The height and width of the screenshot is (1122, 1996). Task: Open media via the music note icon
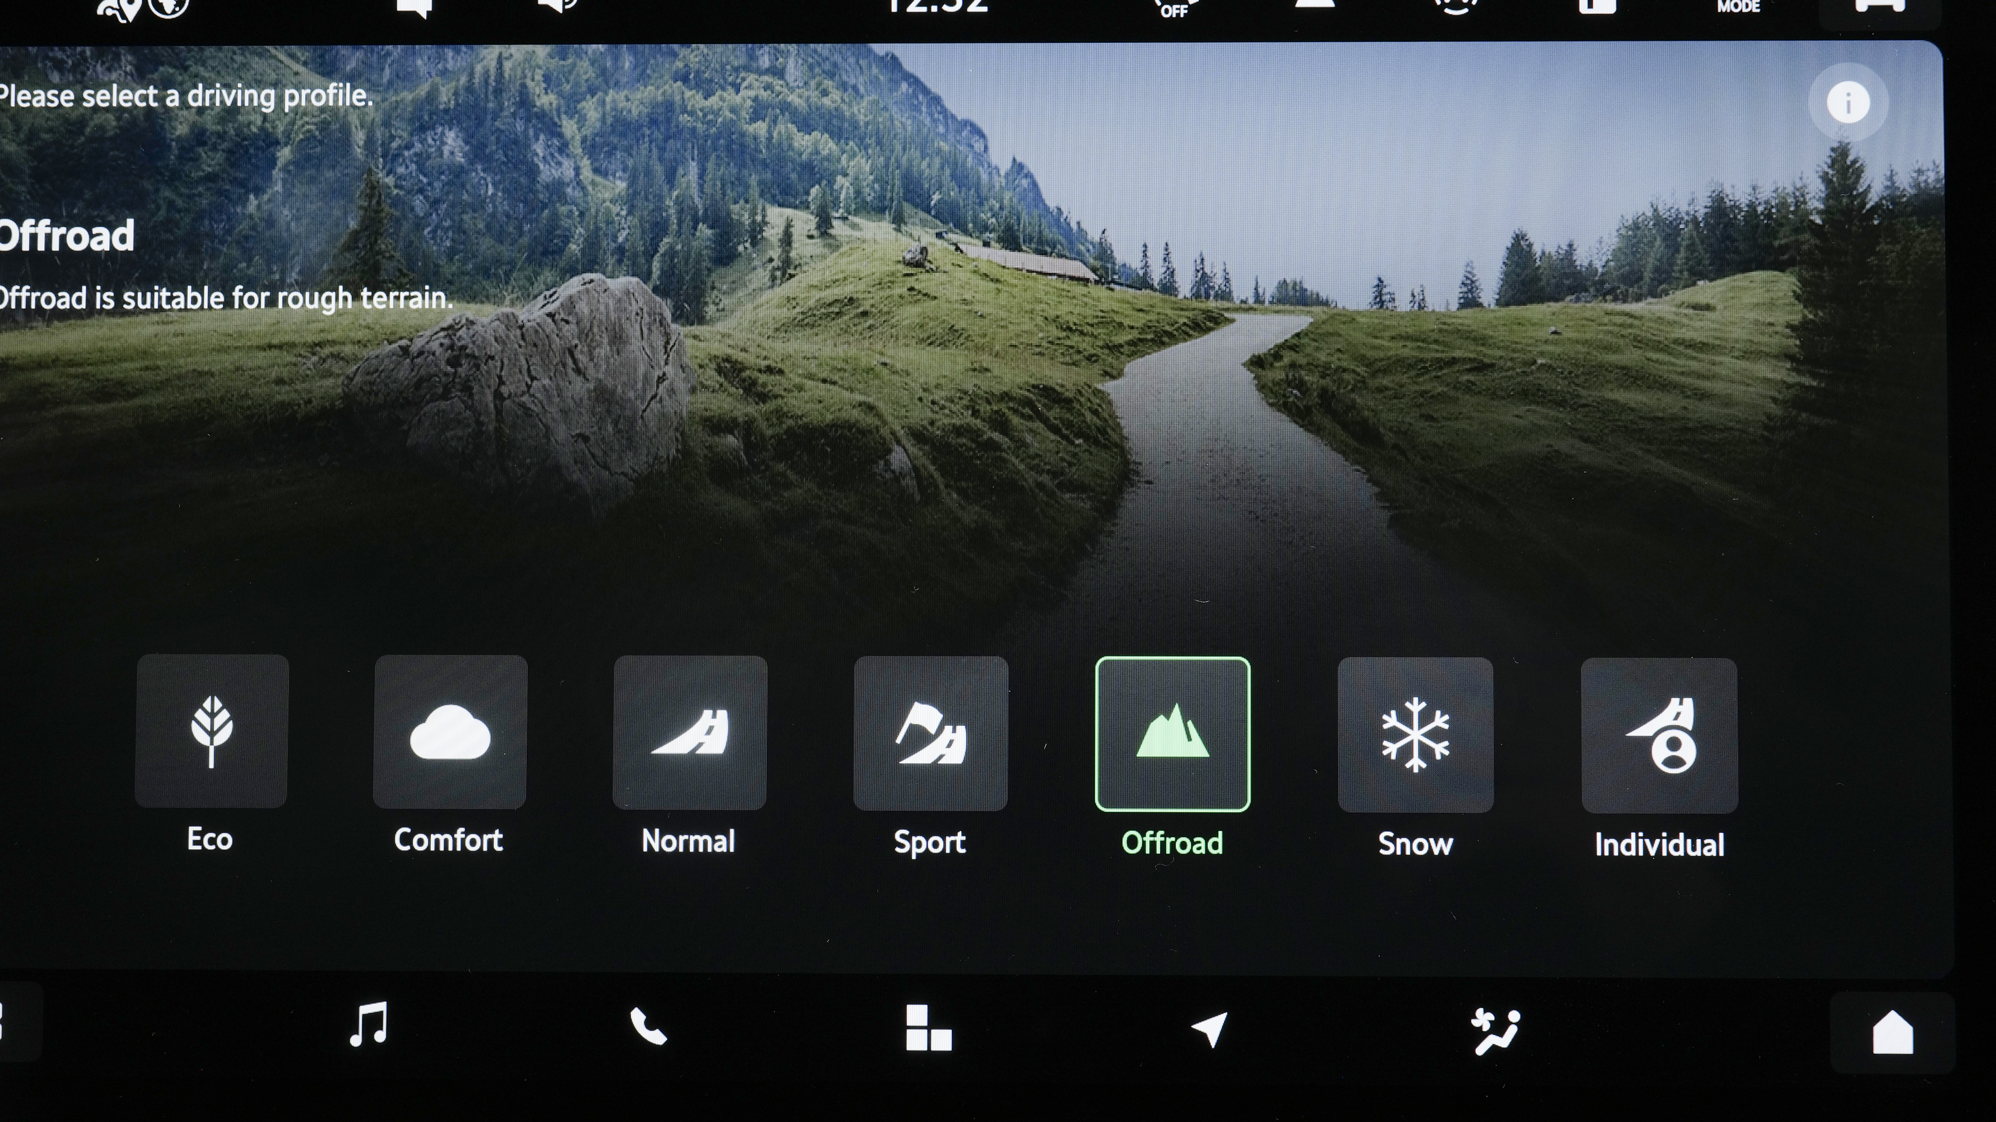click(368, 1025)
